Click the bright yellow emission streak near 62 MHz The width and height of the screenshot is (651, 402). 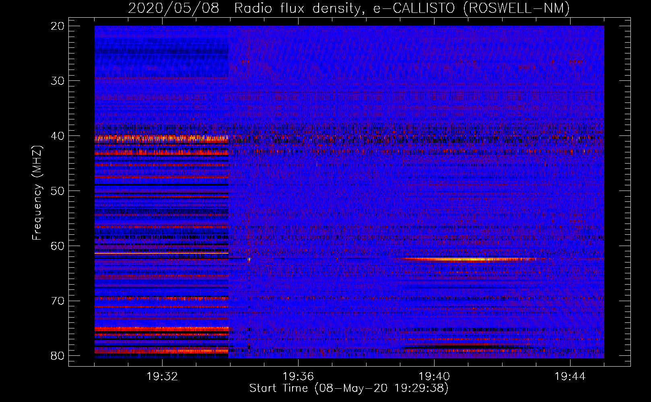pos(471,259)
